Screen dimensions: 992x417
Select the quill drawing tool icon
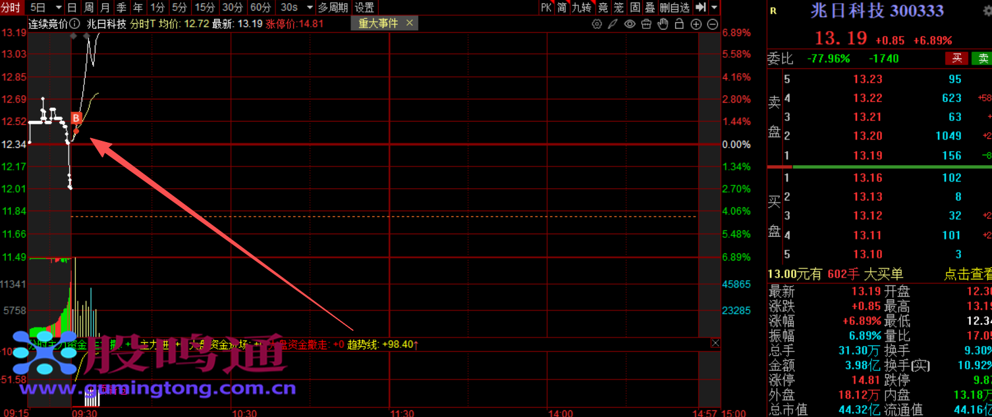[x=613, y=24]
